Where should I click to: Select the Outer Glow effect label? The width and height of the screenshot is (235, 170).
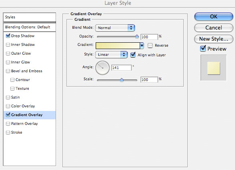point(21,53)
